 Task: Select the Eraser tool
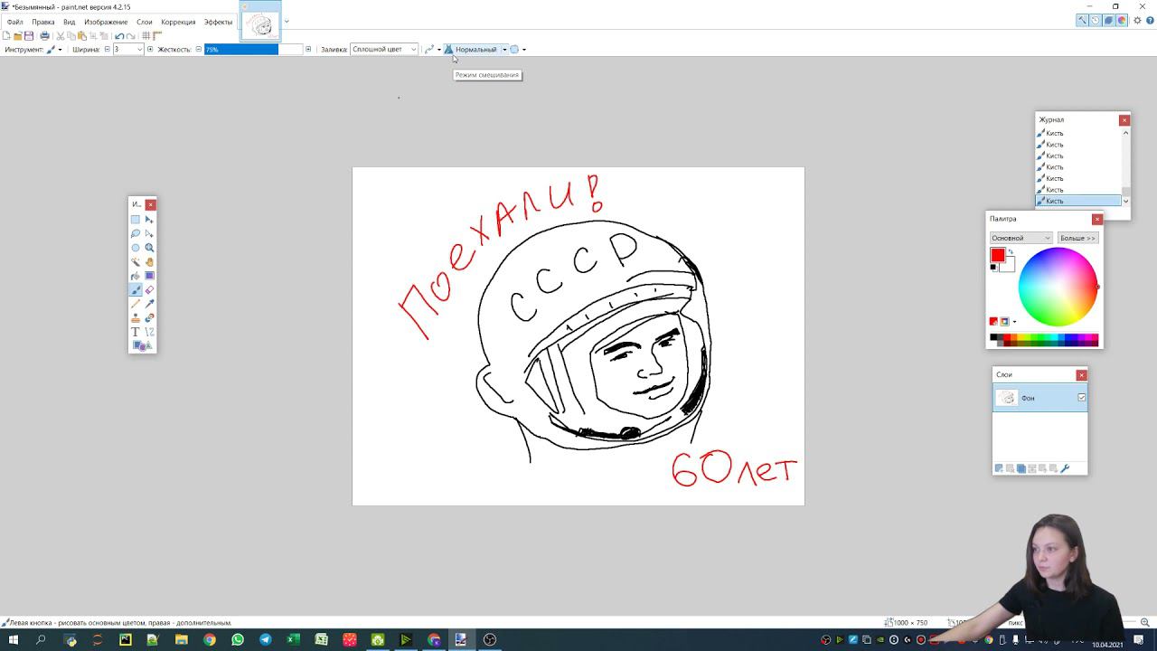[149, 290]
